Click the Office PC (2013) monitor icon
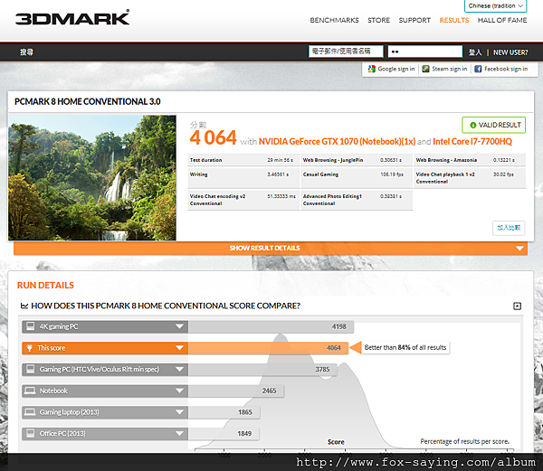Viewport: 543px width, 471px height. click(x=31, y=433)
